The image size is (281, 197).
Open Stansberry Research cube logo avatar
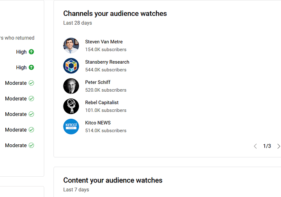pos(71,66)
